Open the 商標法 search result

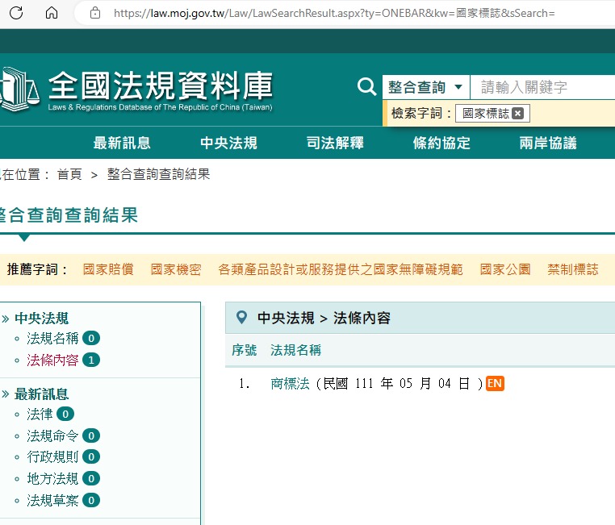click(290, 384)
